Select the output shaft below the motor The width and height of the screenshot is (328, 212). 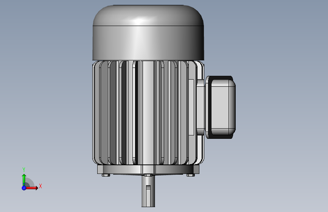[148, 191]
